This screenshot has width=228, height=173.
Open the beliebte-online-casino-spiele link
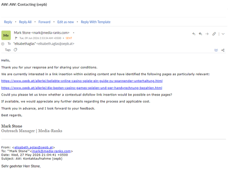tap(82, 81)
